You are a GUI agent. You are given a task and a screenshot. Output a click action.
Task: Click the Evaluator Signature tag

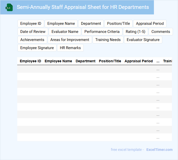[143, 40]
